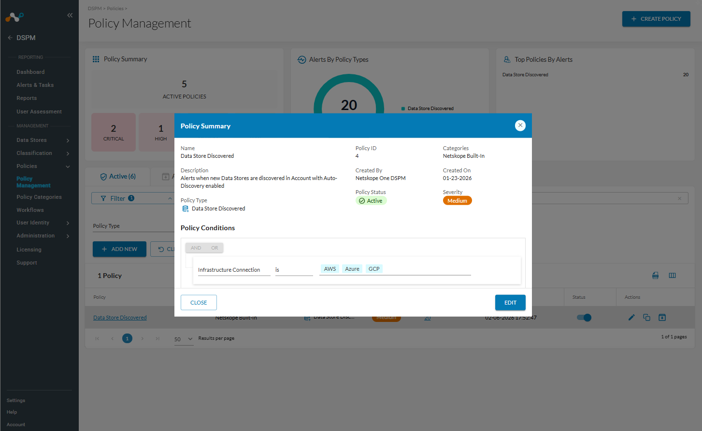
Task: Open the column chooser icon above table
Action: pyautogui.click(x=672, y=276)
